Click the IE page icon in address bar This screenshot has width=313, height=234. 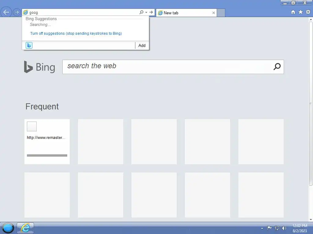click(26, 12)
